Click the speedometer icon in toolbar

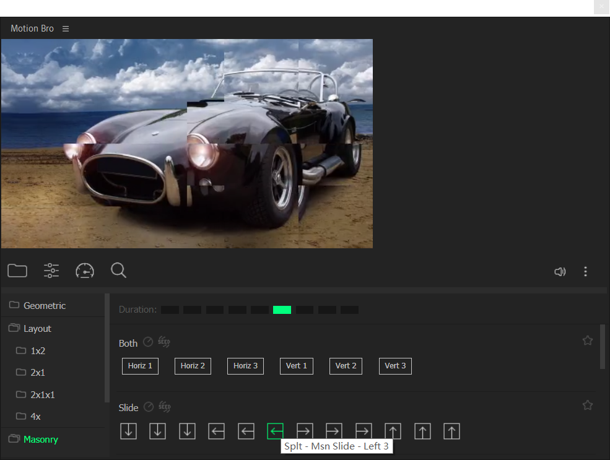pos(85,271)
